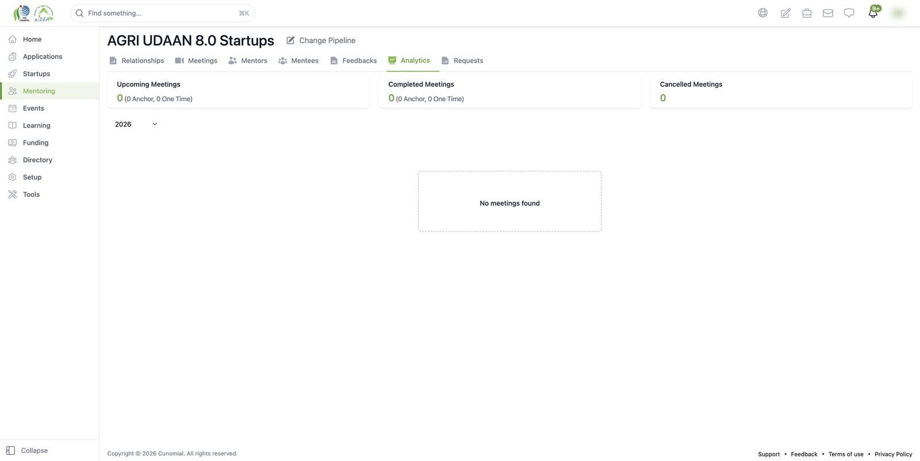The image size is (920, 461).
Task: Click the "No meetings found" text
Action: tap(509, 203)
